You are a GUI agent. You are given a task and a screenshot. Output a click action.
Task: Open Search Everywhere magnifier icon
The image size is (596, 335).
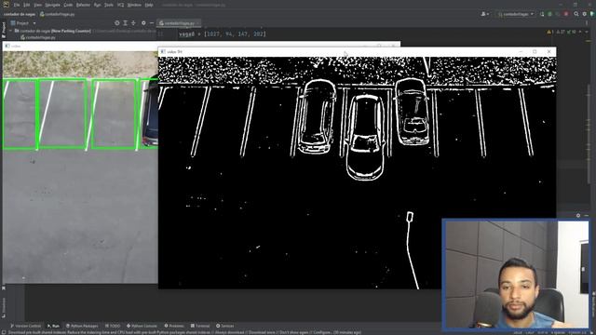point(576,14)
